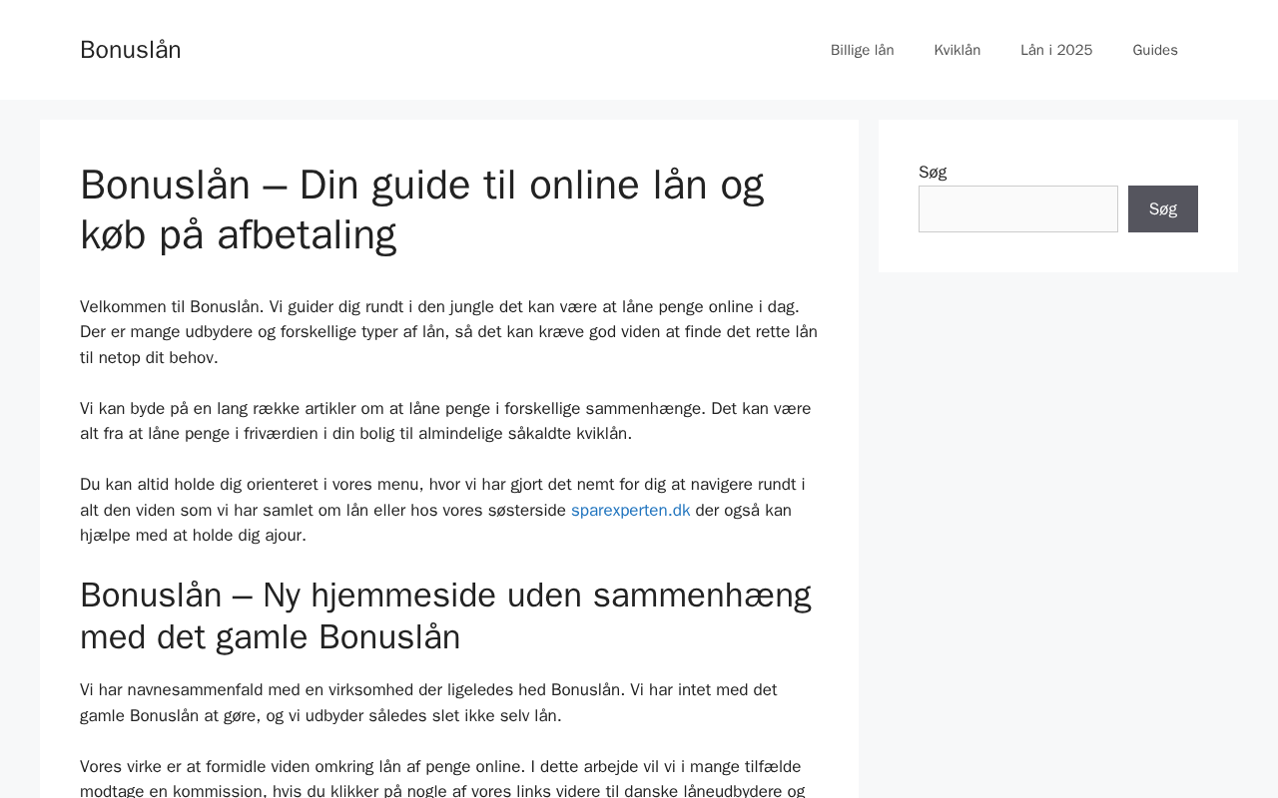Click the paragraph starting 'Vi har navnesammenfald'
This screenshot has width=1278, height=798.
449,703
